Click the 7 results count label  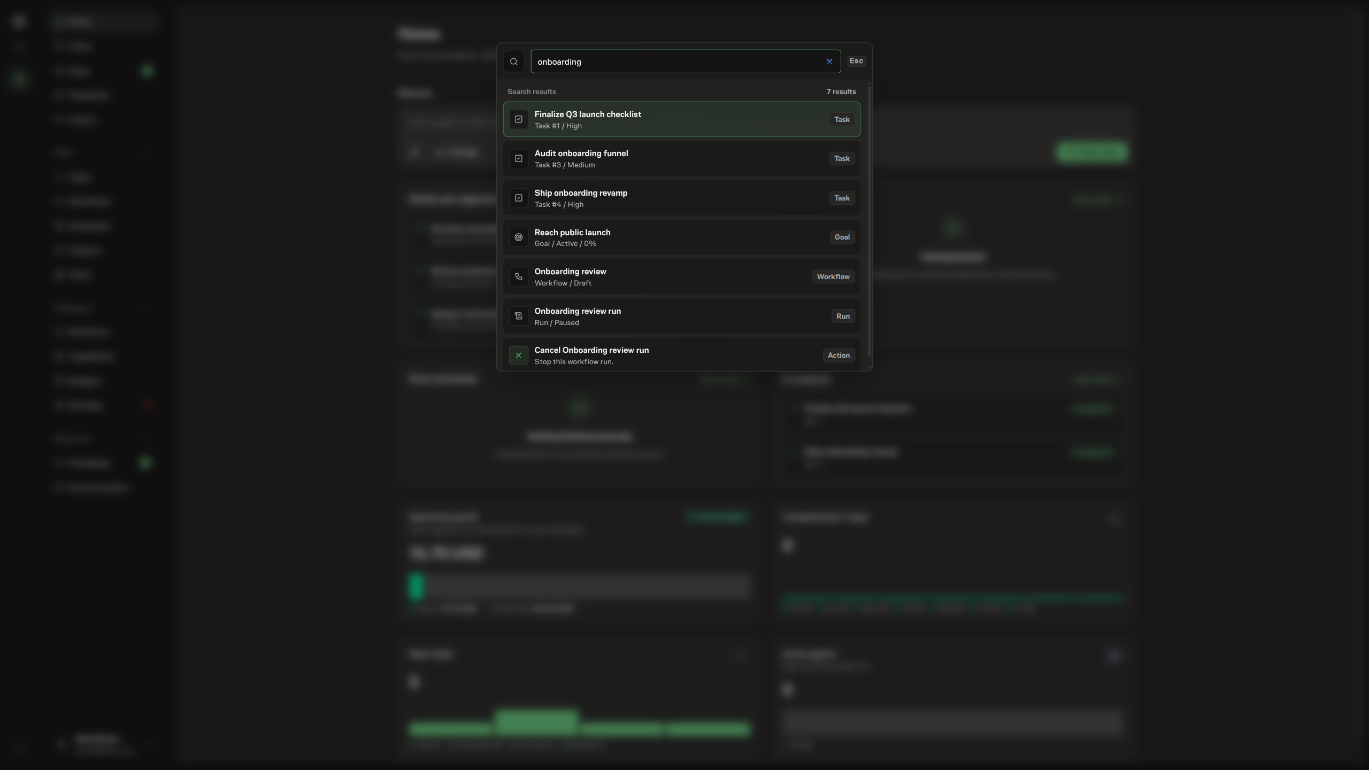841,91
